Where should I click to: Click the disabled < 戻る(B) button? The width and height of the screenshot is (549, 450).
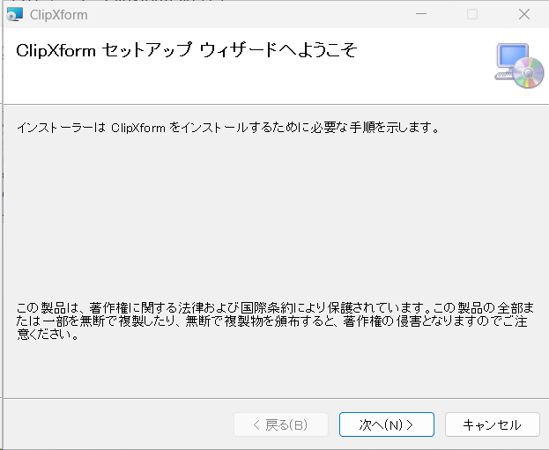(281, 424)
